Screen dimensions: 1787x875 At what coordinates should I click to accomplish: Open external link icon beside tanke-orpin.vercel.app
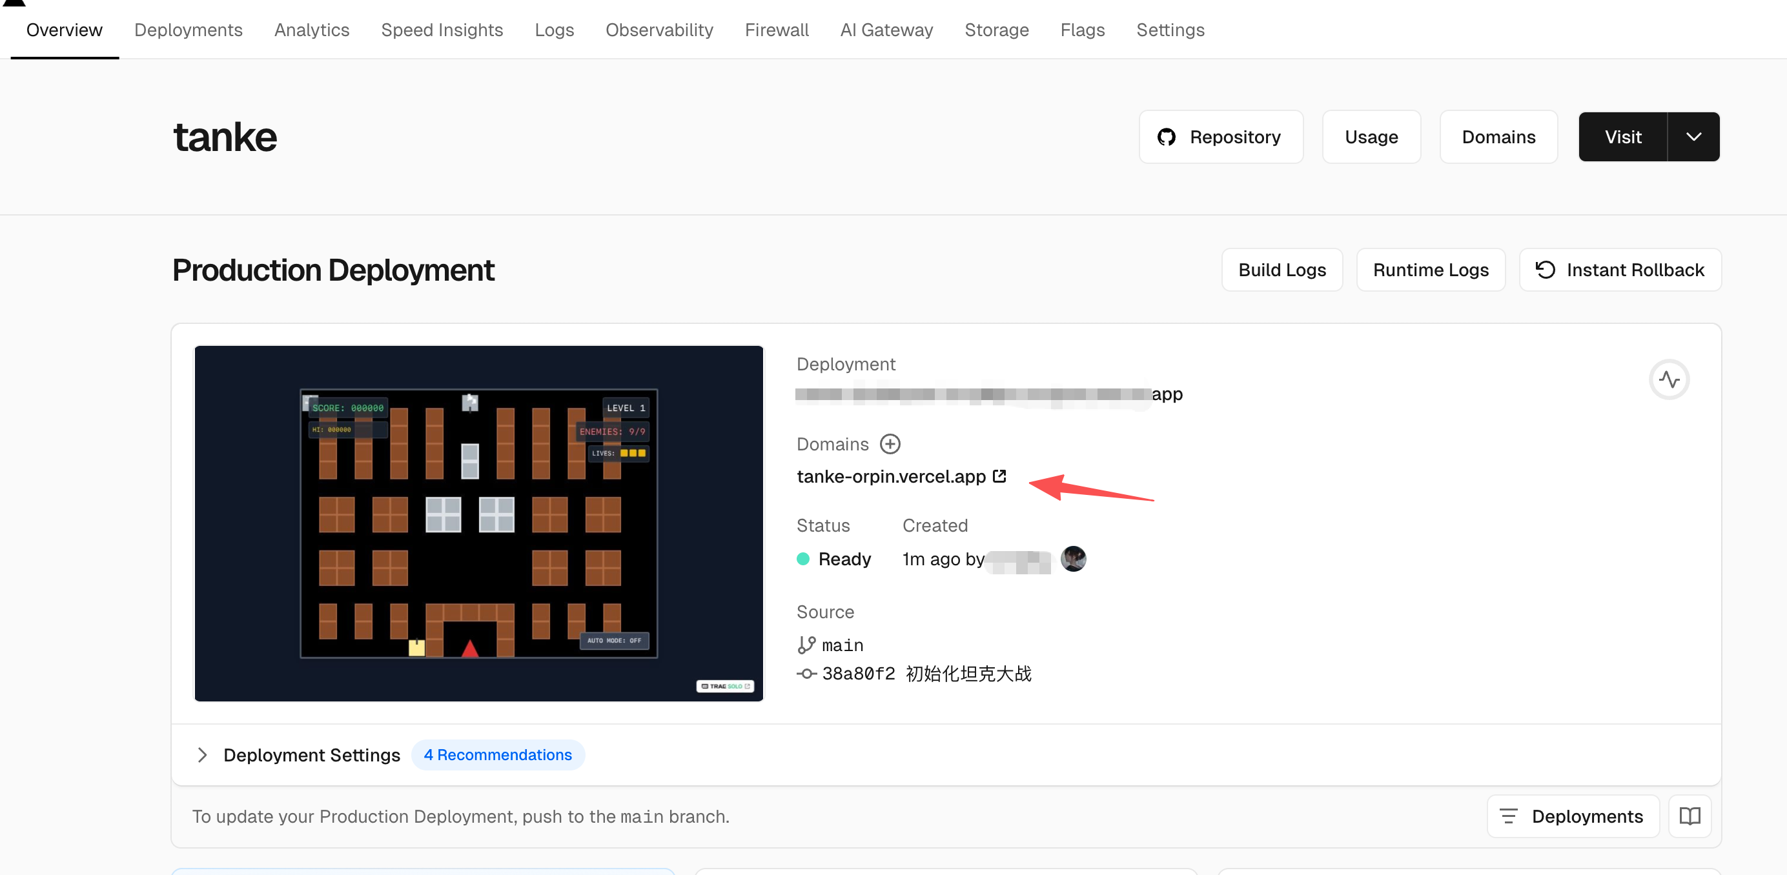(999, 476)
